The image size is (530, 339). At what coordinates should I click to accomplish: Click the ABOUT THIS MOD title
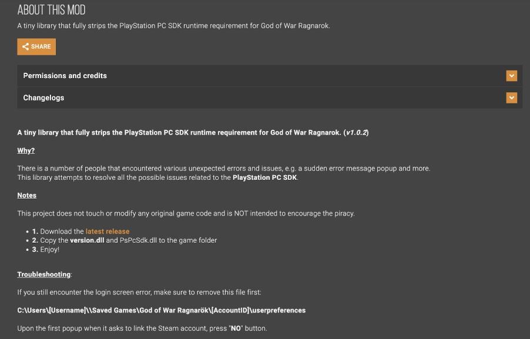click(x=51, y=10)
